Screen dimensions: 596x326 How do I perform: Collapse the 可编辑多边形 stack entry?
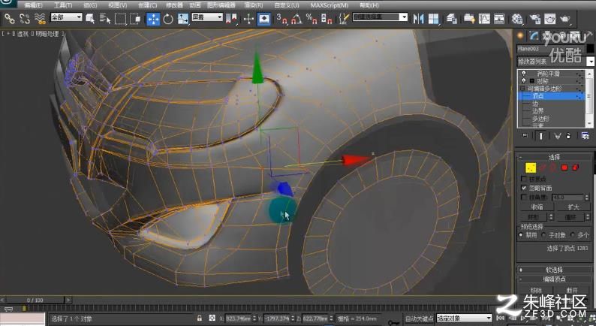coord(522,89)
